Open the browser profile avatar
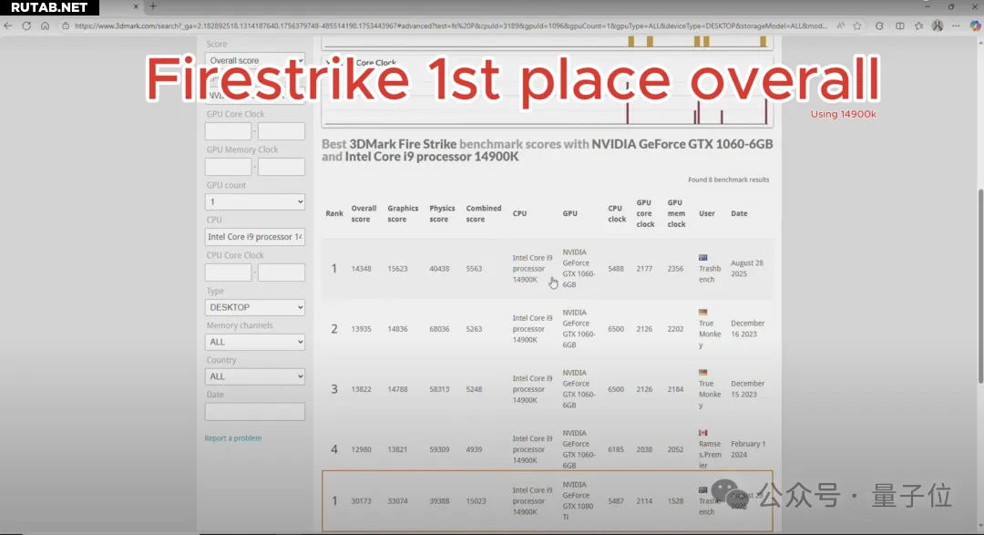 [x=938, y=26]
